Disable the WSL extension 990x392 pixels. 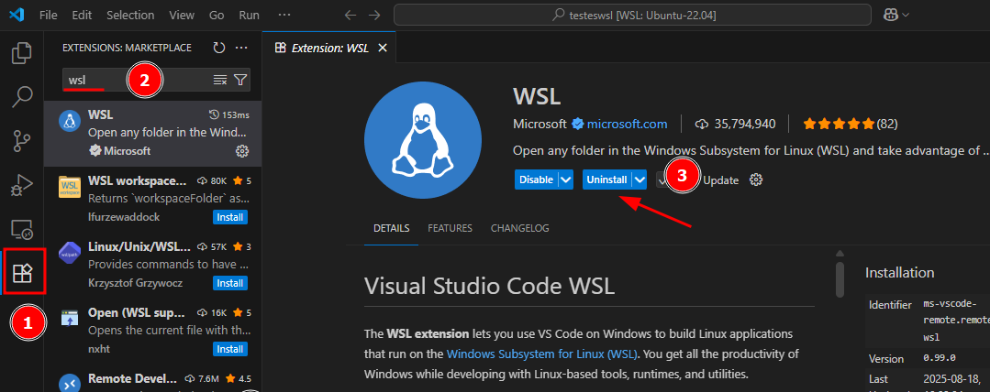[537, 180]
